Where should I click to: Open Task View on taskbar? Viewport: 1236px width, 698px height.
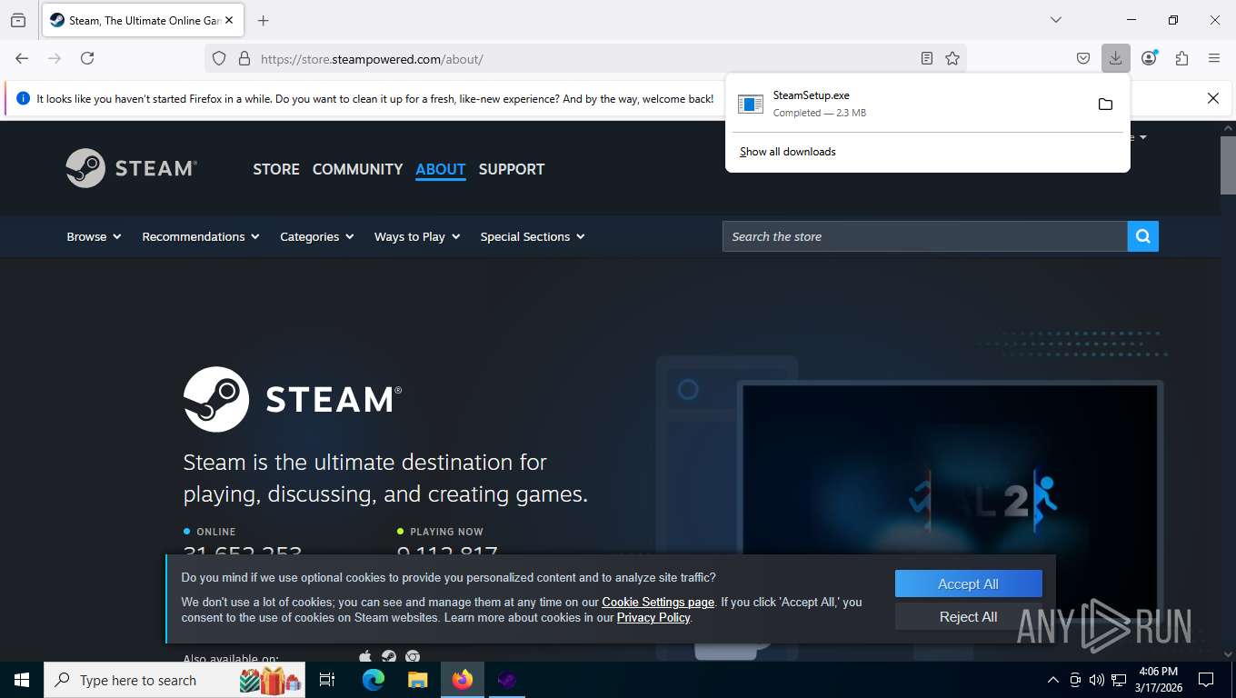(327, 680)
